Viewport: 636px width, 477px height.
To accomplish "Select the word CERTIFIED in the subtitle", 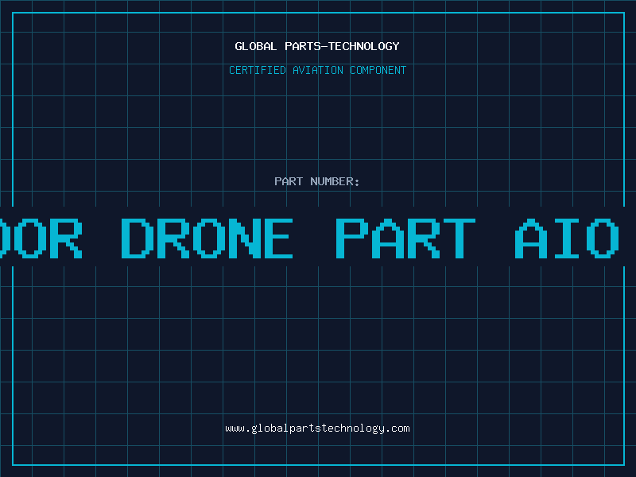I will (258, 70).
